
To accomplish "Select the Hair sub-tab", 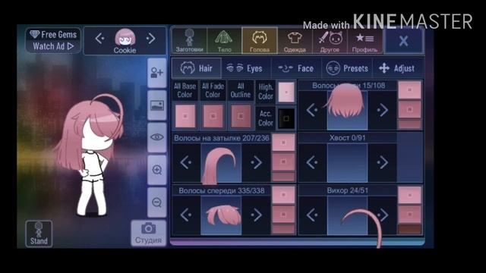I will 197,68.
